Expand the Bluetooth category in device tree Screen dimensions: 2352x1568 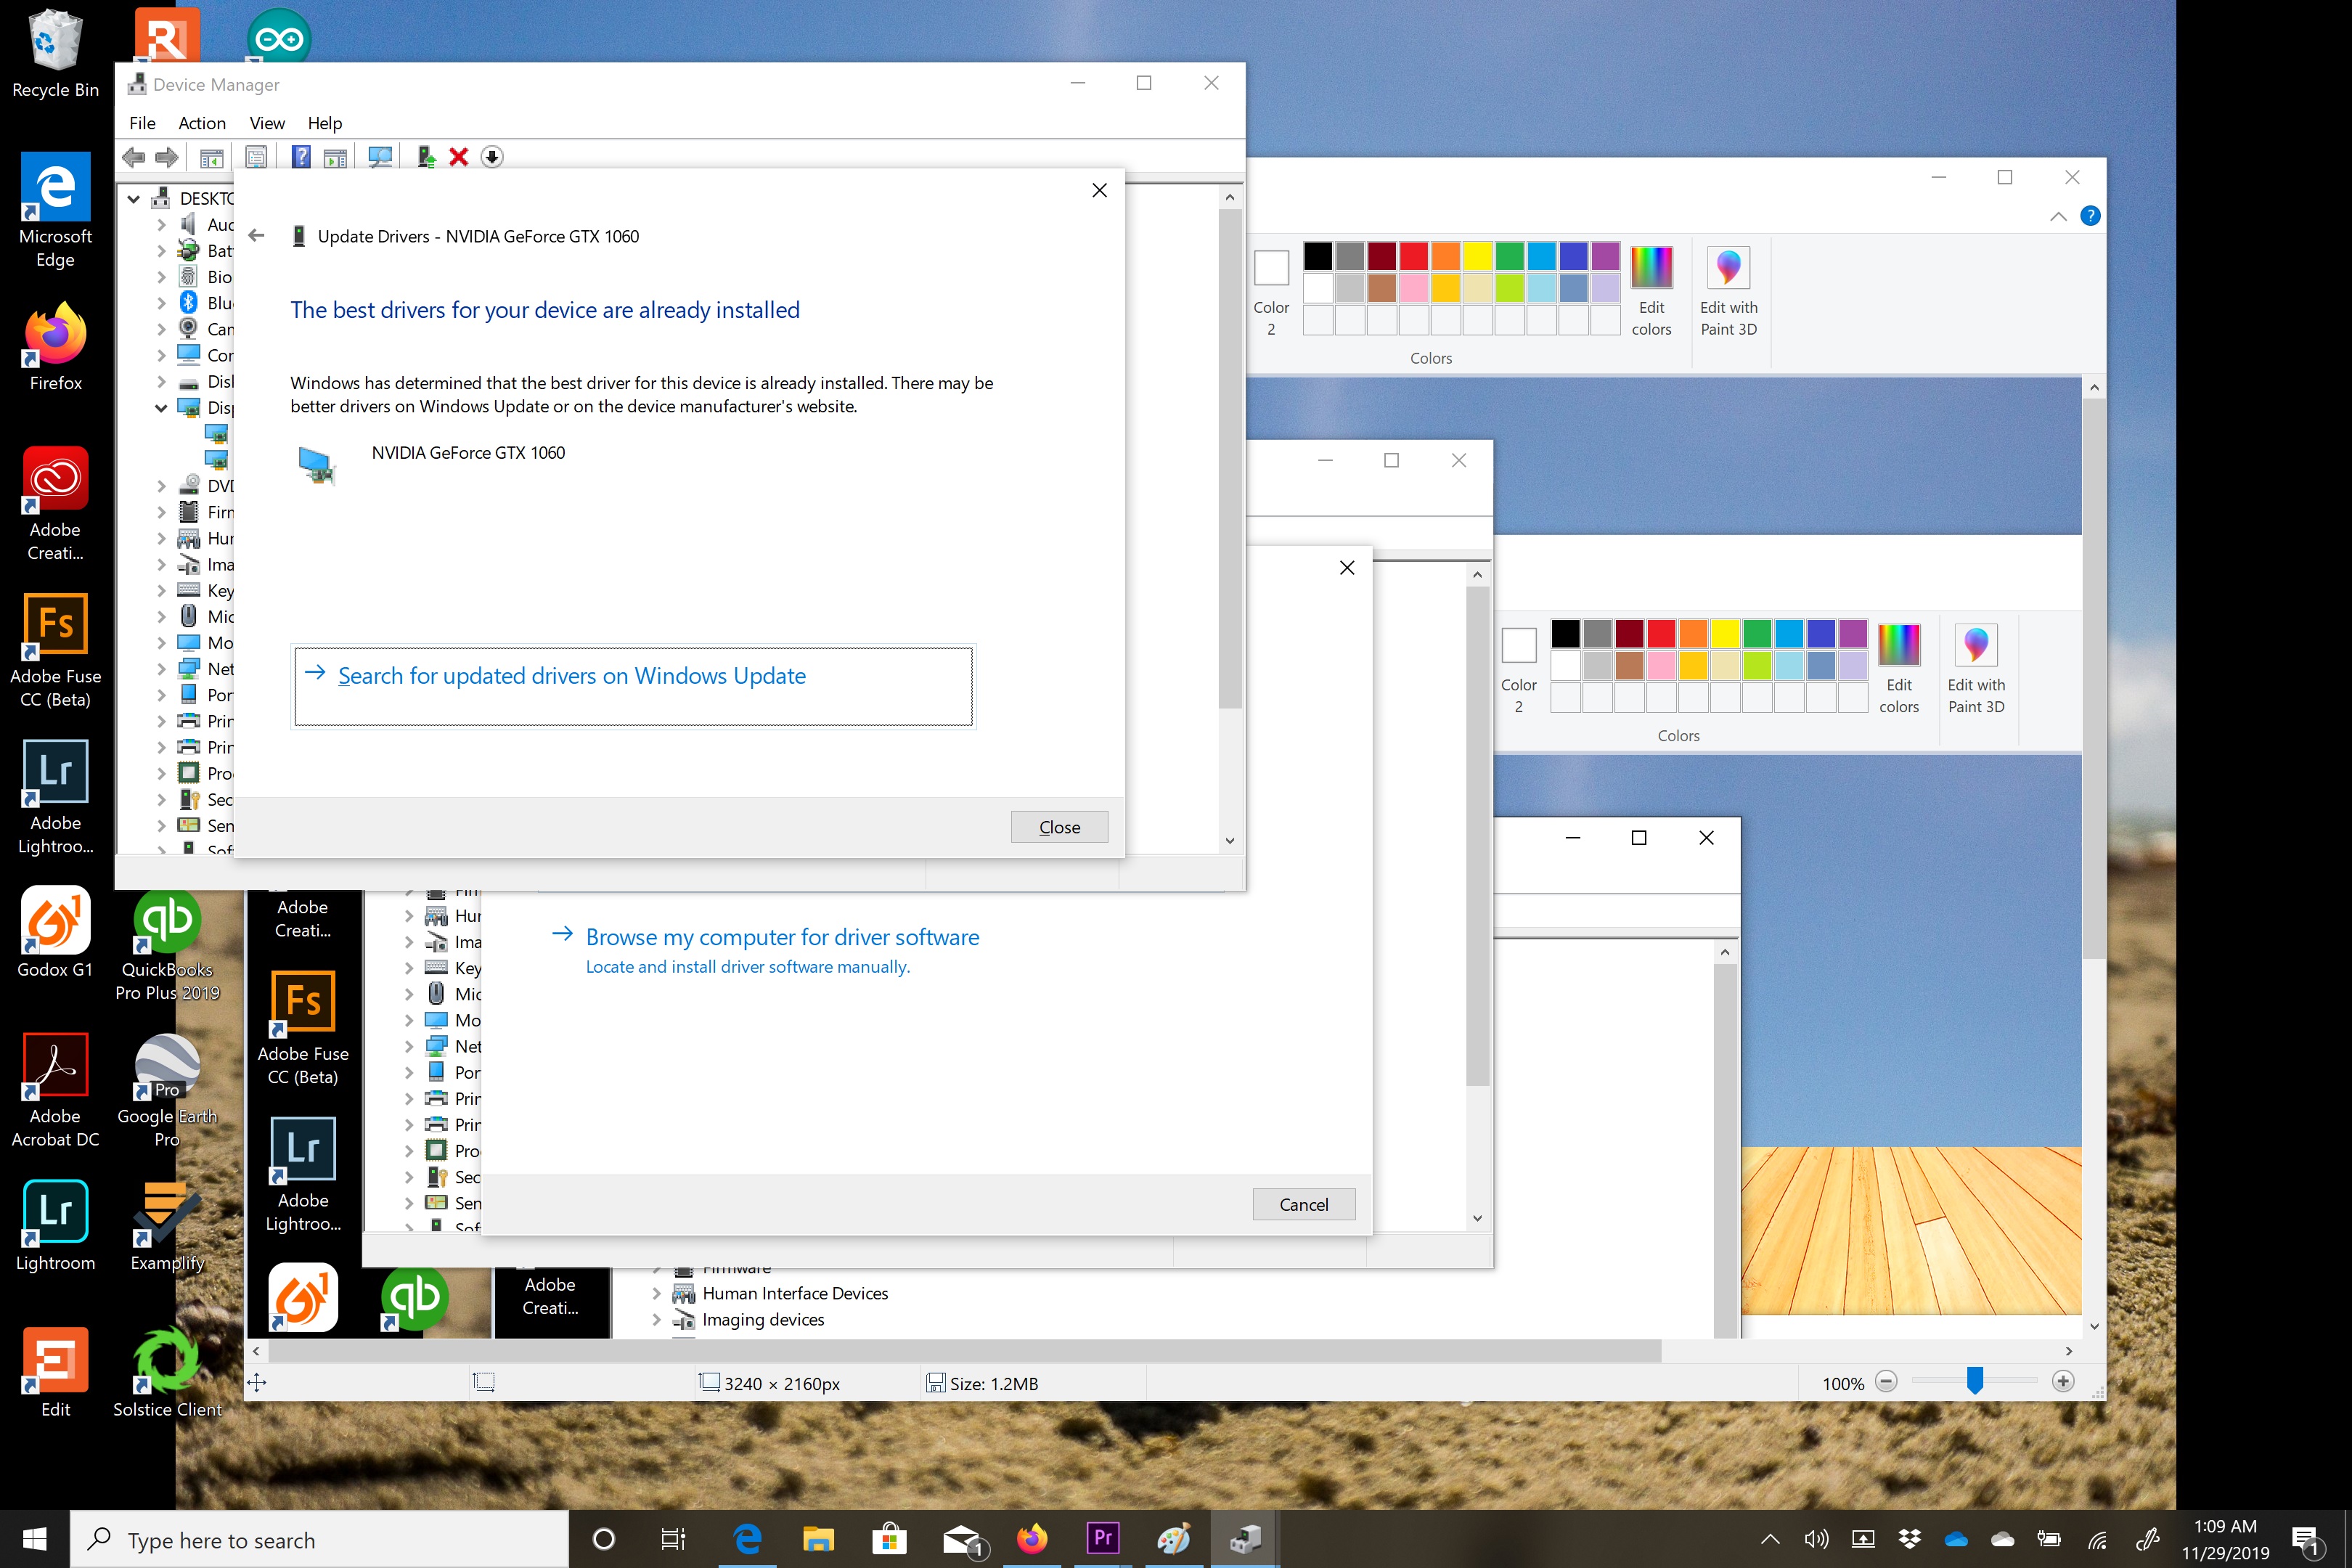tap(161, 303)
